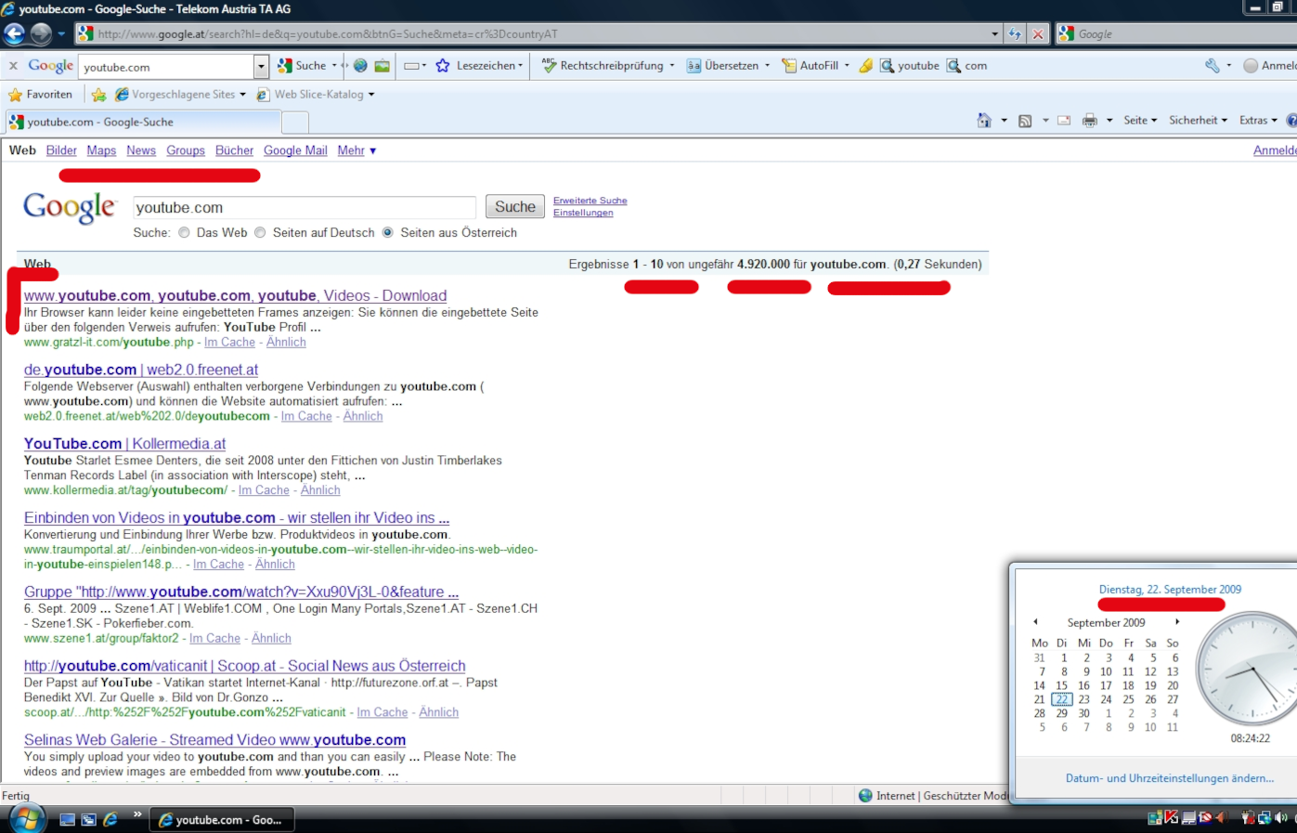Click the read mail envelope icon

[x=1064, y=121]
